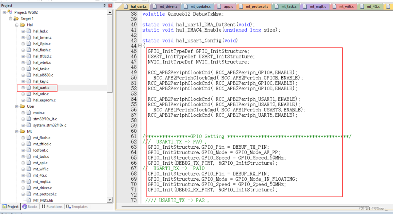Select mt_tftlcd.c in the Mt group

(42, 144)
